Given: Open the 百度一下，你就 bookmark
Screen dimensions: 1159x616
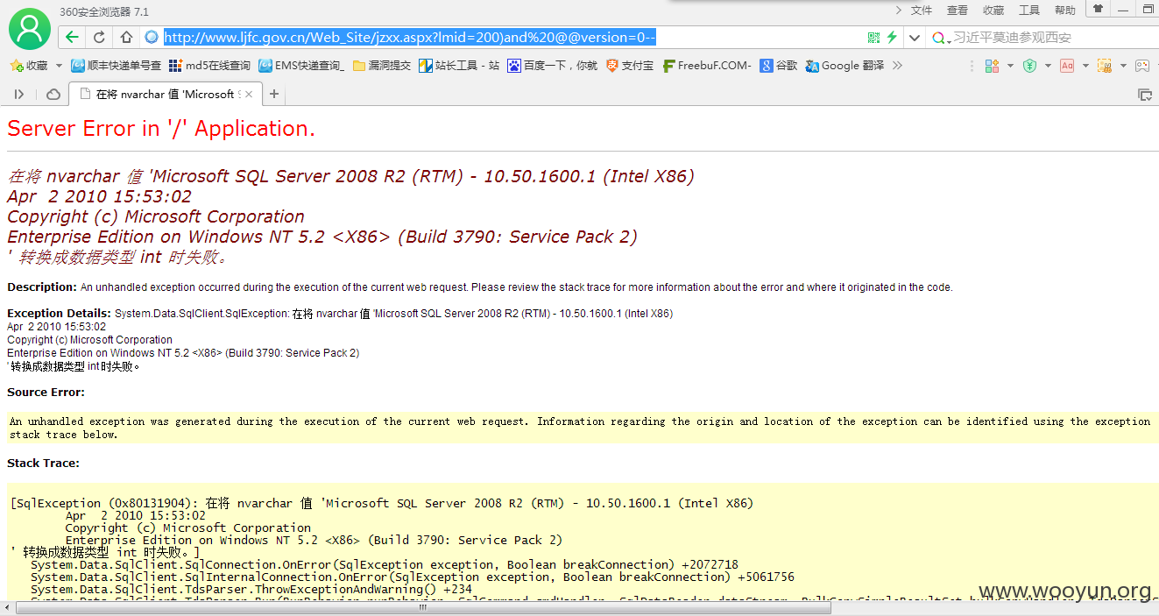Looking at the screenshot, I should pos(553,66).
